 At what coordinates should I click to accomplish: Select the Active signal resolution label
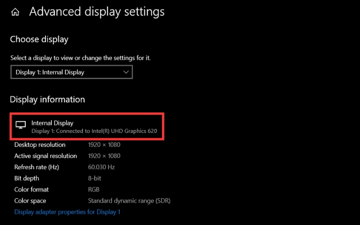click(45, 156)
